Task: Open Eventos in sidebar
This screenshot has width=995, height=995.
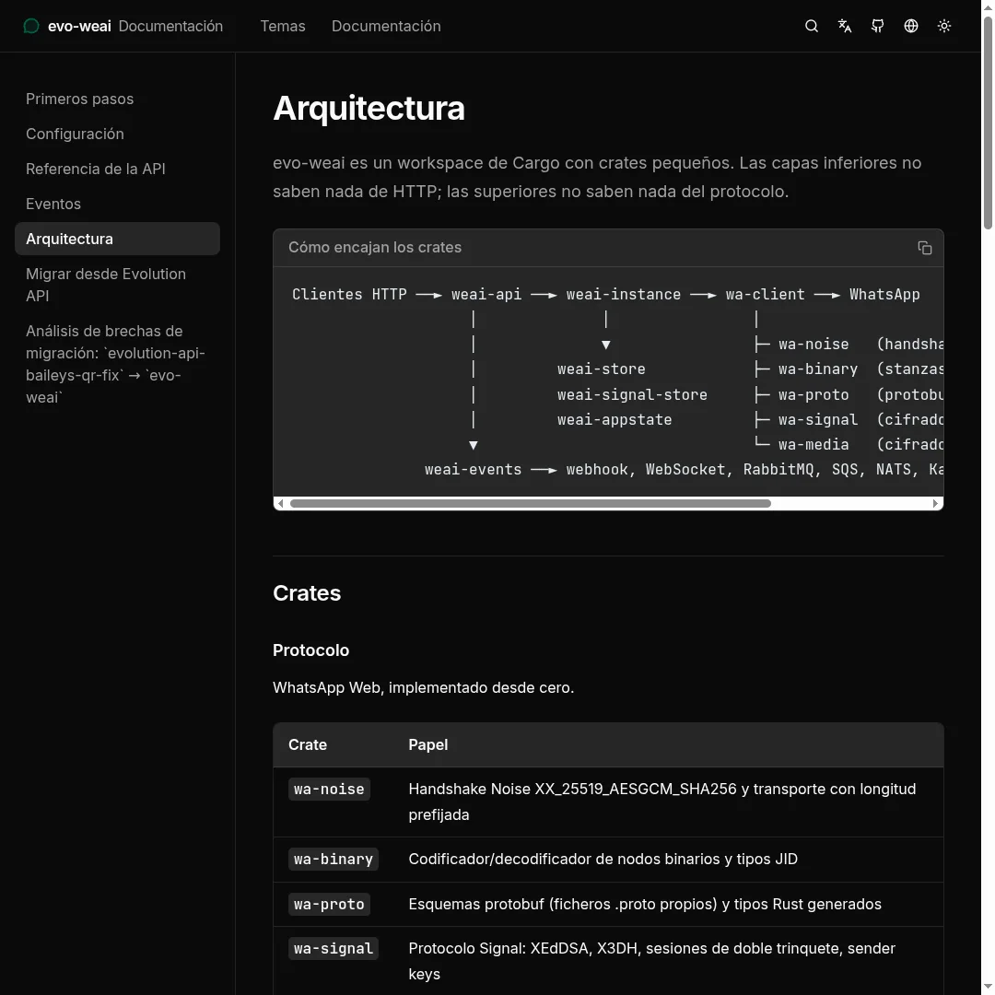Action: click(117, 204)
